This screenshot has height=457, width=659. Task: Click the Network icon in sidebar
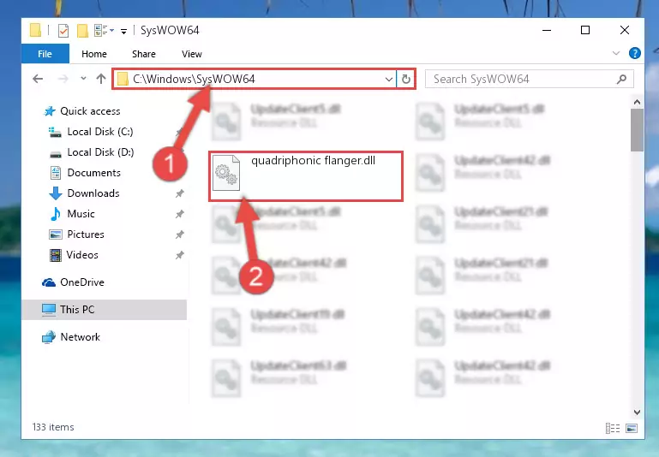click(49, 337)
